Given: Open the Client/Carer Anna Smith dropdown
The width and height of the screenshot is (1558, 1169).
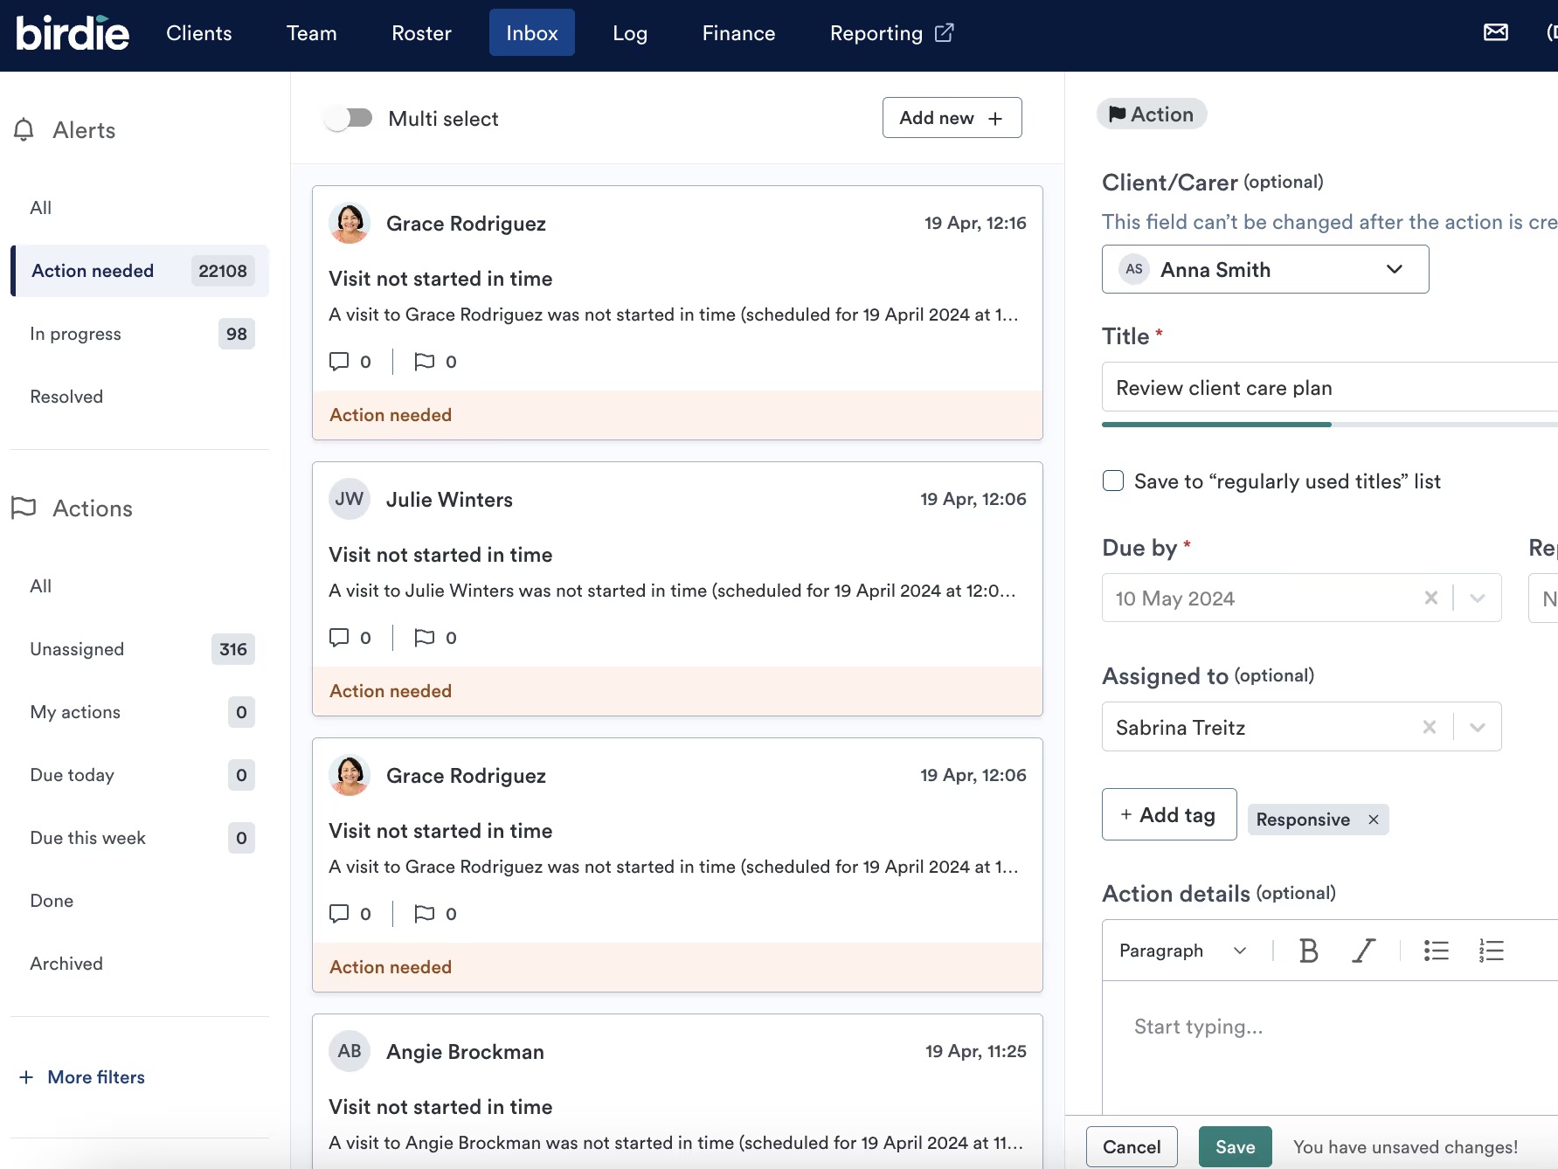Looking at the screenshot, I should pos(1264,269).
